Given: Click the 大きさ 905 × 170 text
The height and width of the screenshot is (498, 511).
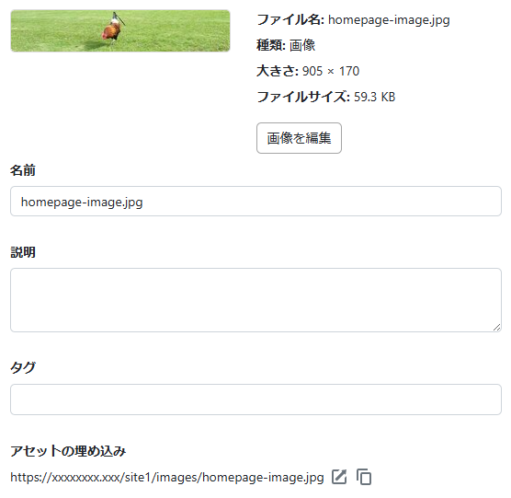Looking at the screenshot, I should [308, 71].
